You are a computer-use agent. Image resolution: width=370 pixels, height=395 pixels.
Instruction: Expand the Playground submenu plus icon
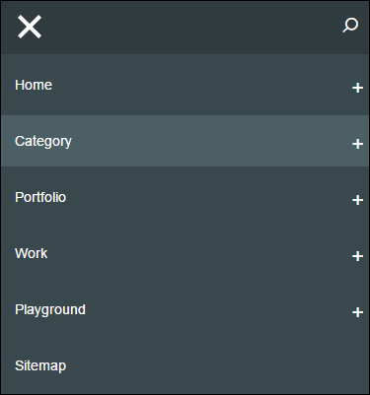tap(357, 312)
